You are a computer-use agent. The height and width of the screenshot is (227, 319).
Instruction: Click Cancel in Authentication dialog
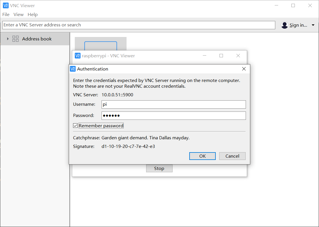(x=232, y=156)
